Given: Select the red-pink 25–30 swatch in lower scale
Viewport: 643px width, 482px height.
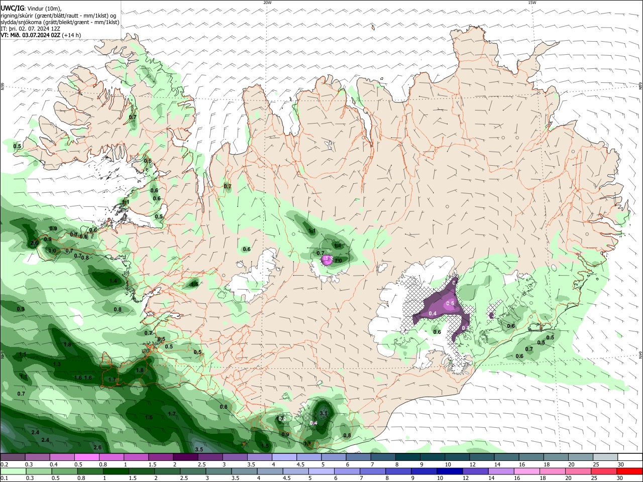Looking at the screenshot, I should pyautogui.click(x=604, y=471).
